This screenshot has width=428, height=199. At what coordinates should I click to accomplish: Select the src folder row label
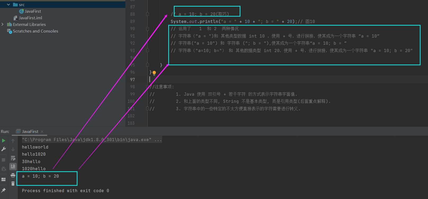coord(22,4)
